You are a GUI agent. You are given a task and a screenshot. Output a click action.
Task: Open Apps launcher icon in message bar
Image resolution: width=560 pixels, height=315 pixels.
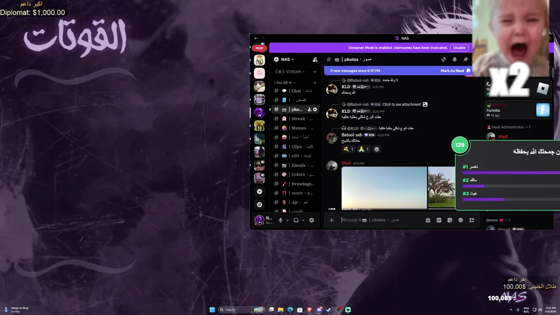pyautogui.click(x=472, y=220)
